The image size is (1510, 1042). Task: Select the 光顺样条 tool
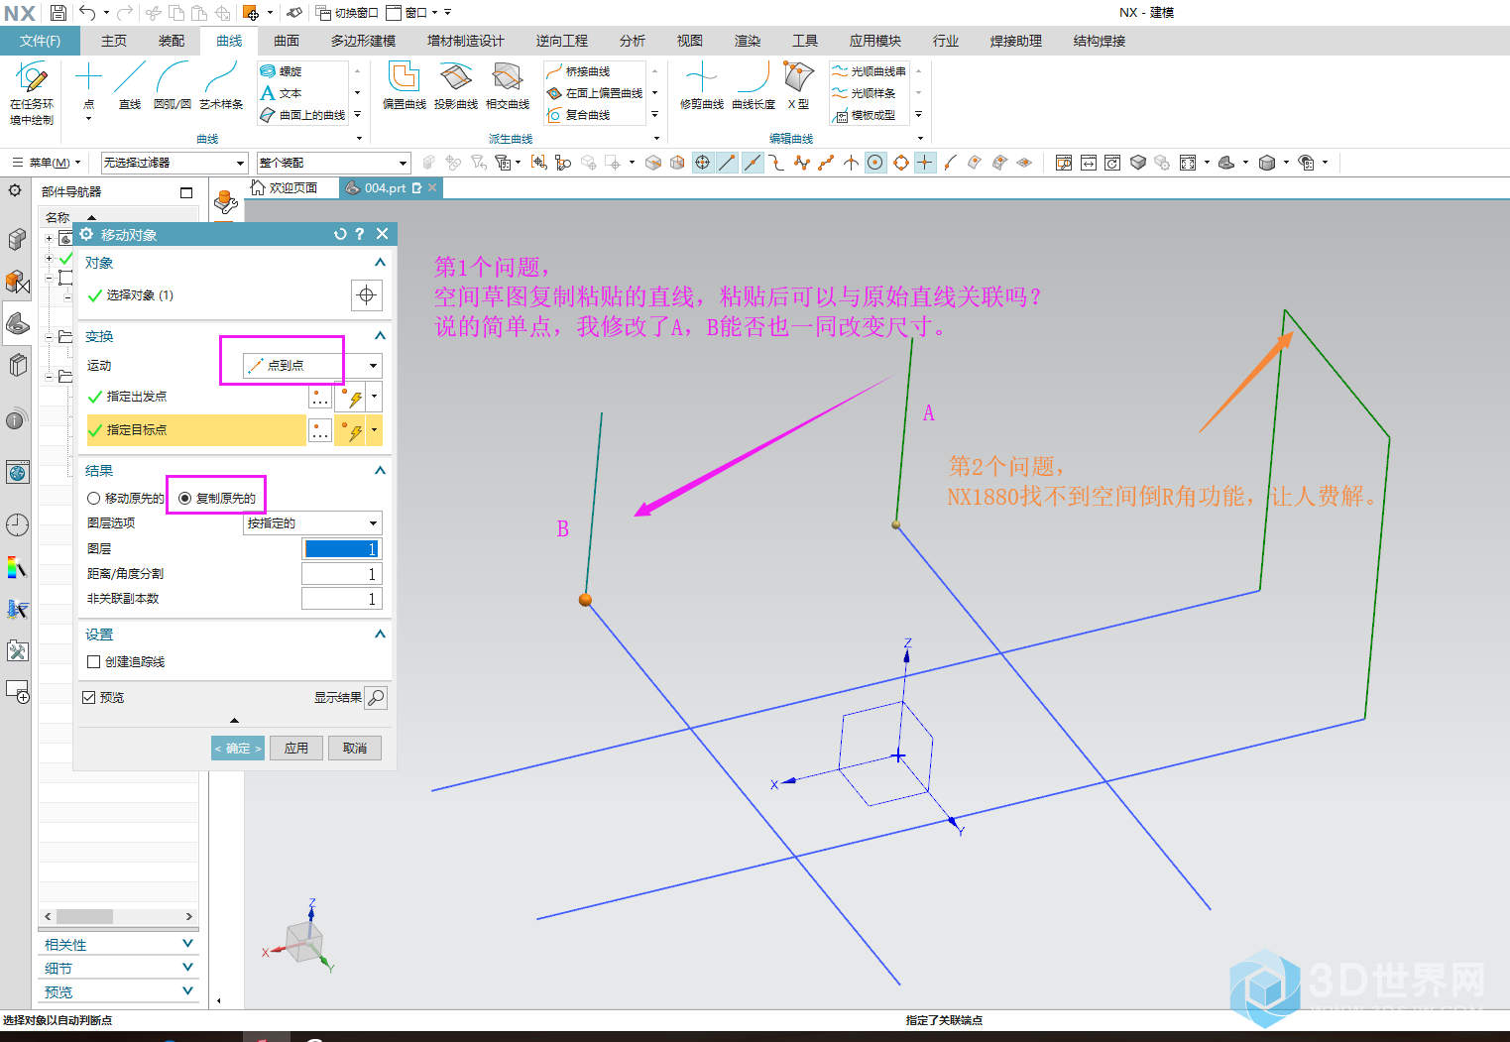click(x=864, y=93)
